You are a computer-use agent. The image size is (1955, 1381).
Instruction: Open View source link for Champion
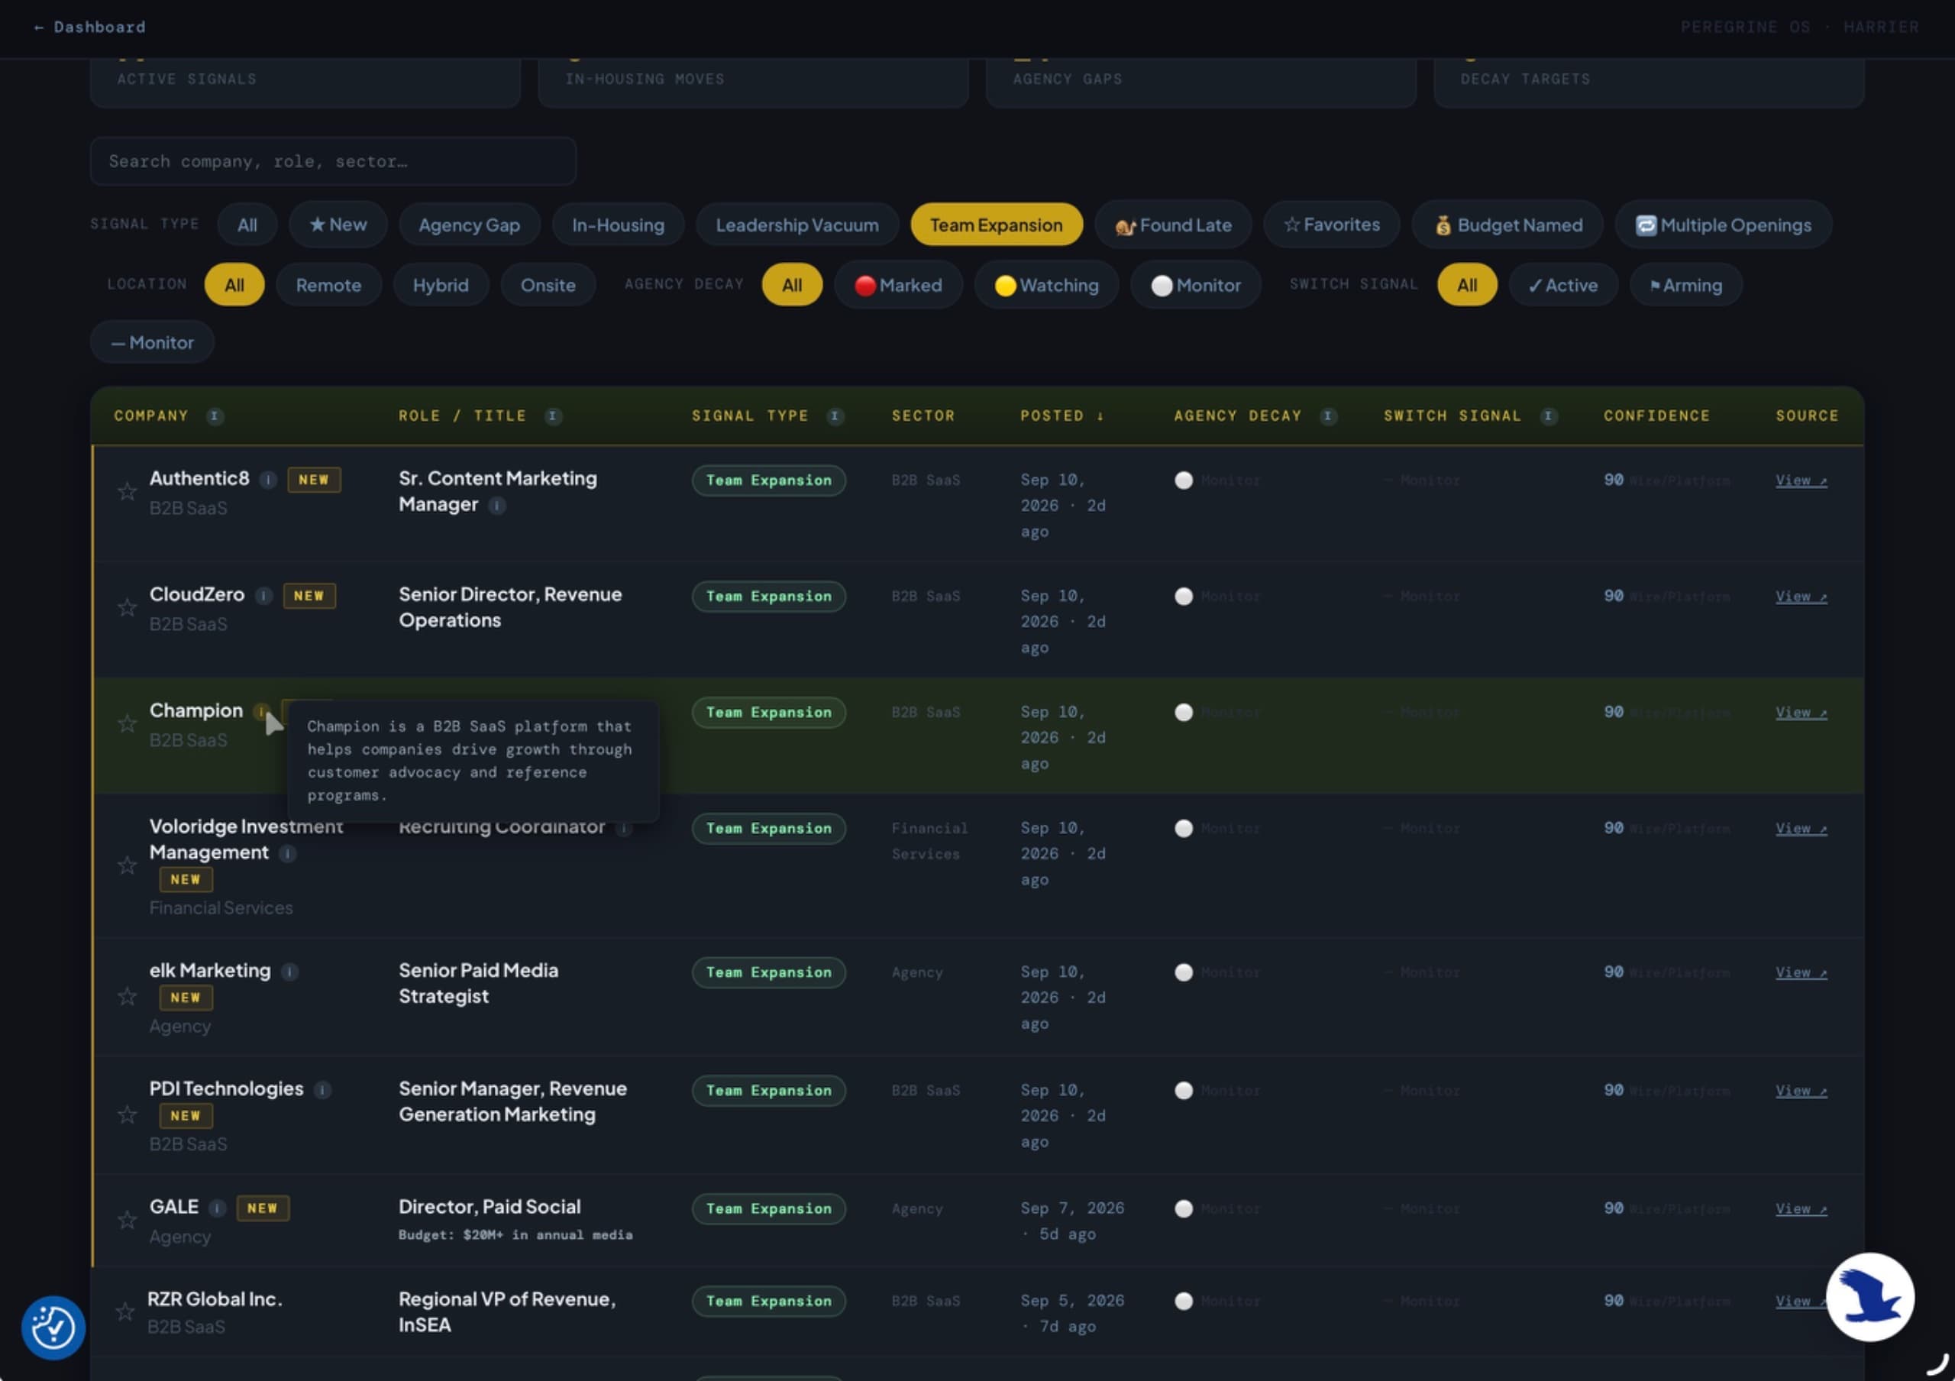coord(1801,712)
